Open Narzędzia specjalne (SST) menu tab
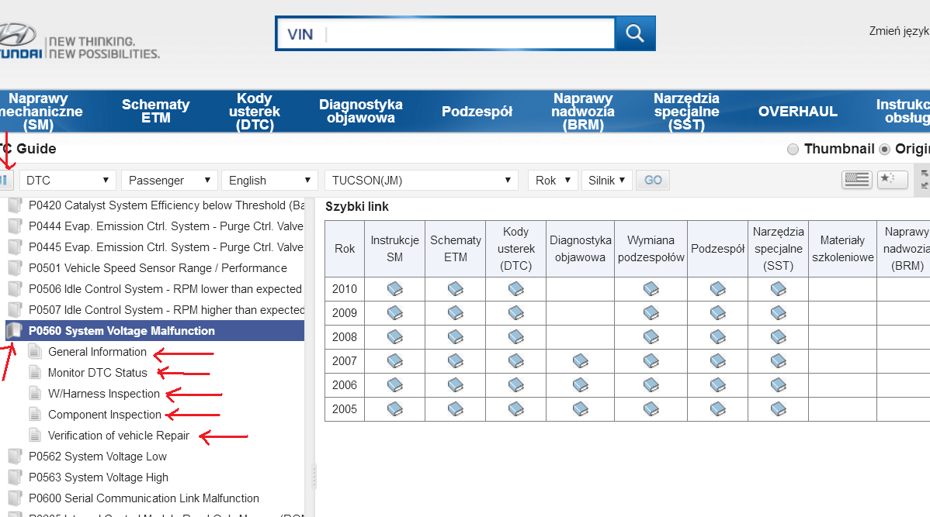 click(x=686, y=112)
